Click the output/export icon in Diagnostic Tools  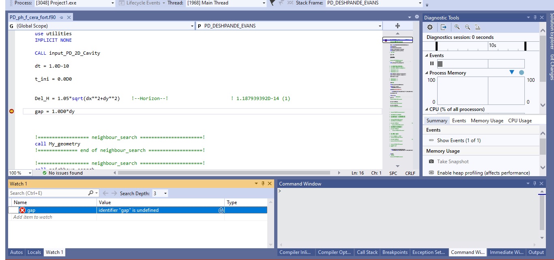(x=444, y=27)
